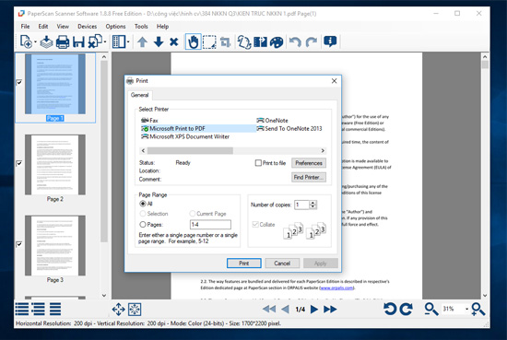The image size is (507, 340).
Task: Select the All page range radio button
Action: click(143, 204)
